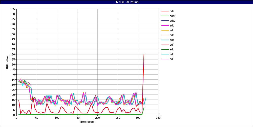253x127 pixels.
Task: Click the 350 tick label on the x-axis
Action: [158, 117]
